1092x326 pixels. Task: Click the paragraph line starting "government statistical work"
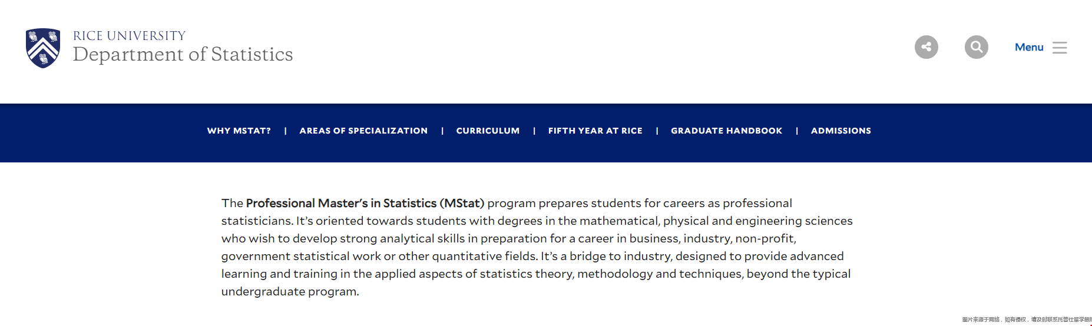click(532, 256)
